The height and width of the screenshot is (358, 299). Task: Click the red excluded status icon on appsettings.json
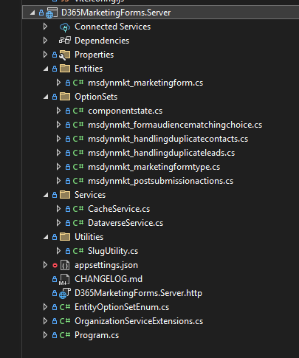(x=55, y=265)
